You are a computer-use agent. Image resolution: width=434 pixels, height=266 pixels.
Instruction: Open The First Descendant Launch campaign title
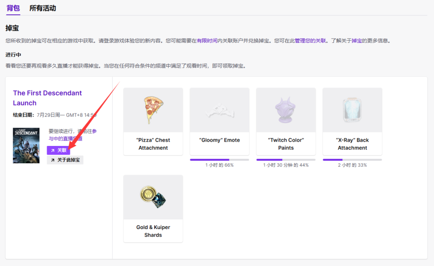(x=47, y=98)
